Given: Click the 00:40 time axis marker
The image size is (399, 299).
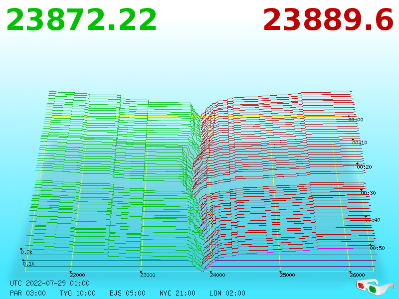Looking at the screenshot, I should [373, 220].
